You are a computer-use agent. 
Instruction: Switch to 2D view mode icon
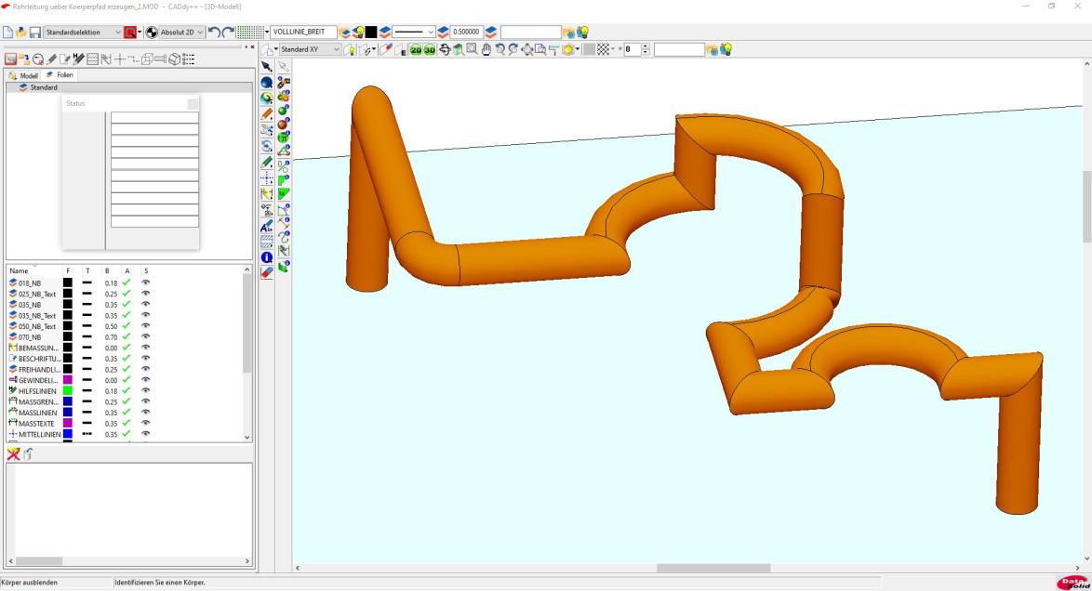[416, 49]
